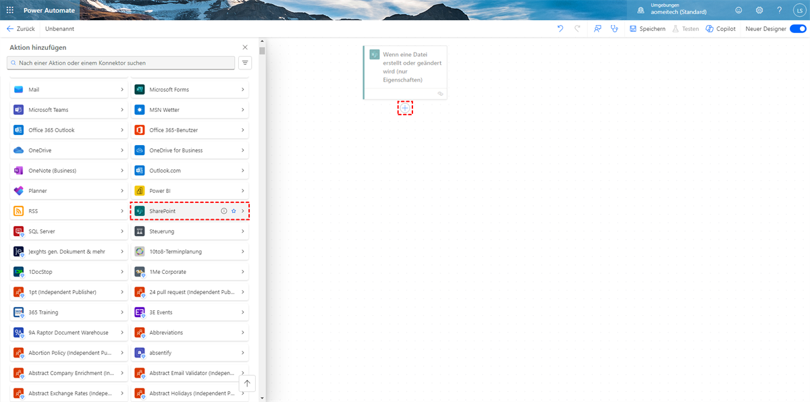The width and height of the screenshot is (810, 402).
Task: Select 24 pull request connector row
Action: [x=190, y=292]
